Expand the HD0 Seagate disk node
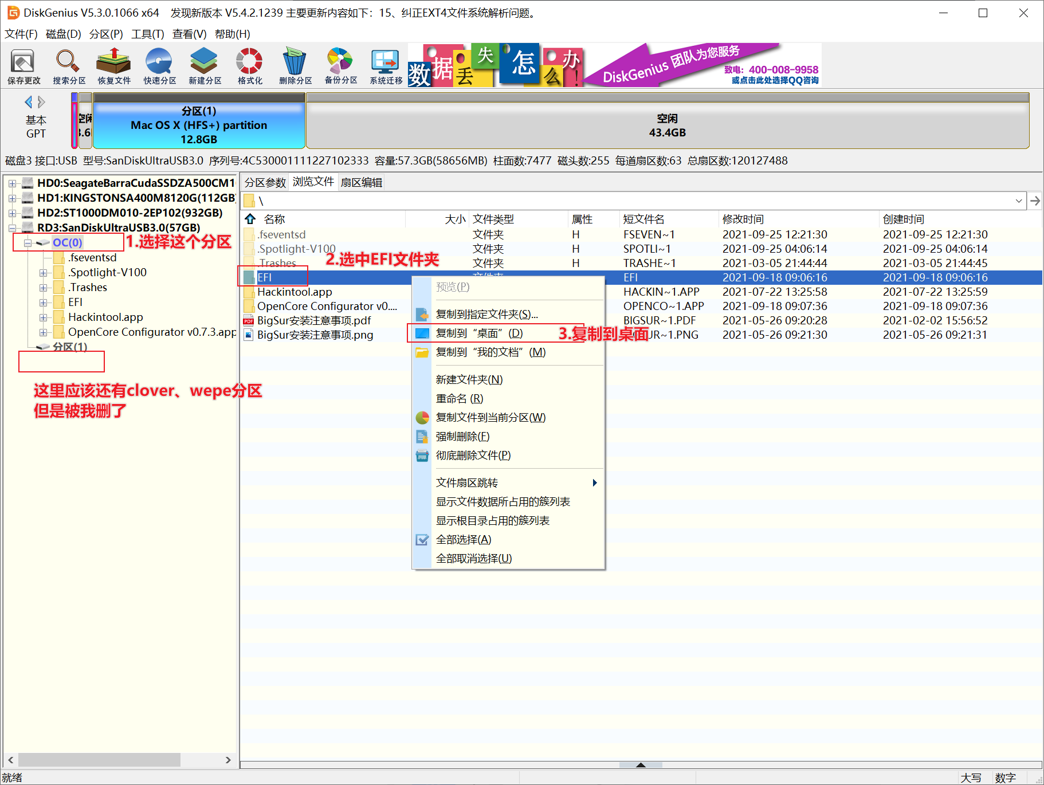Image resolution: width=1044 pixels, height=785 pixels. (12, 183)
